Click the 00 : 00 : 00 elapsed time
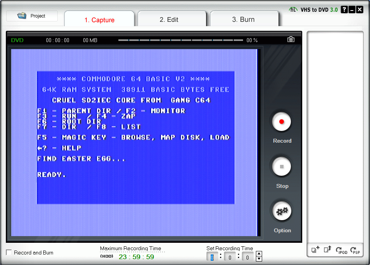Viewport: 370px width, 265px height. [58, 41]
